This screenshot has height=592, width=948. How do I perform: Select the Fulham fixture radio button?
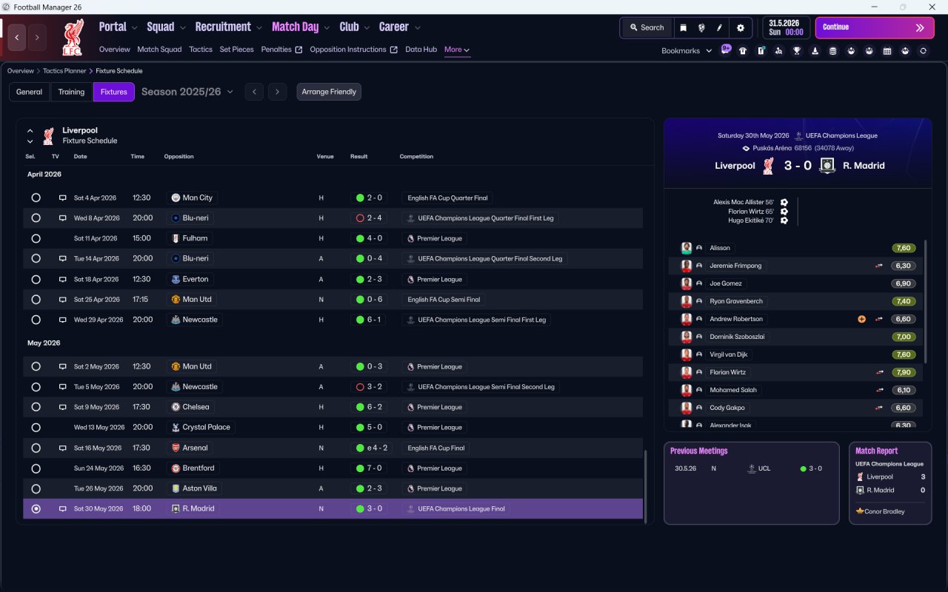(x=36, y=238)
